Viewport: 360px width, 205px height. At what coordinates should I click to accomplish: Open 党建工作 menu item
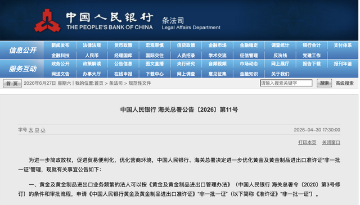click(x=312, y=56)
